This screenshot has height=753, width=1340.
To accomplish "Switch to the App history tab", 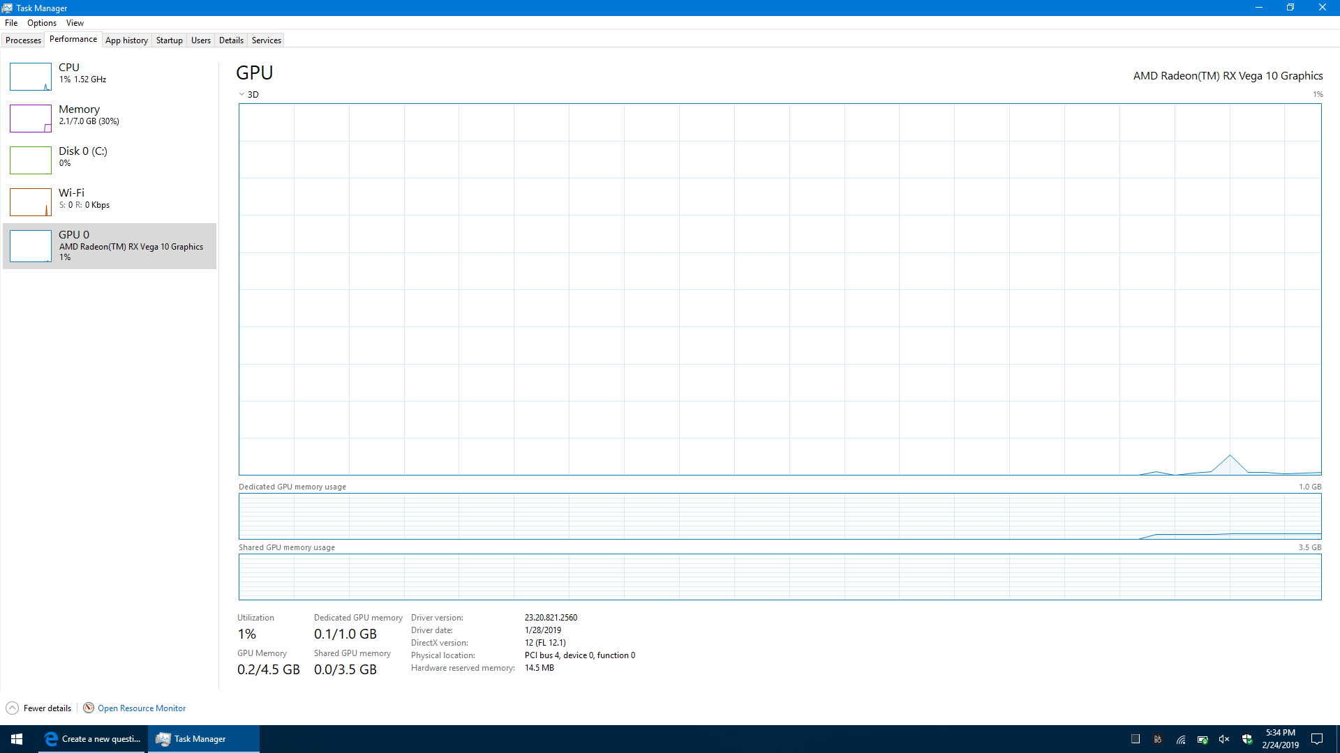I will 126,40.
